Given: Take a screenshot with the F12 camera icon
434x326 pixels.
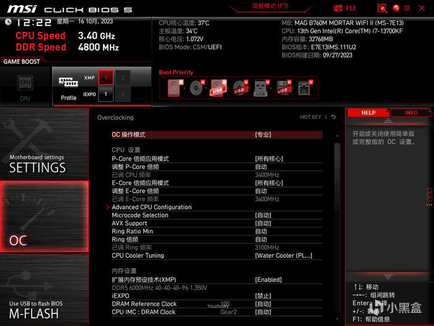Looking at the screenshot, I should [x=338, y=8].
